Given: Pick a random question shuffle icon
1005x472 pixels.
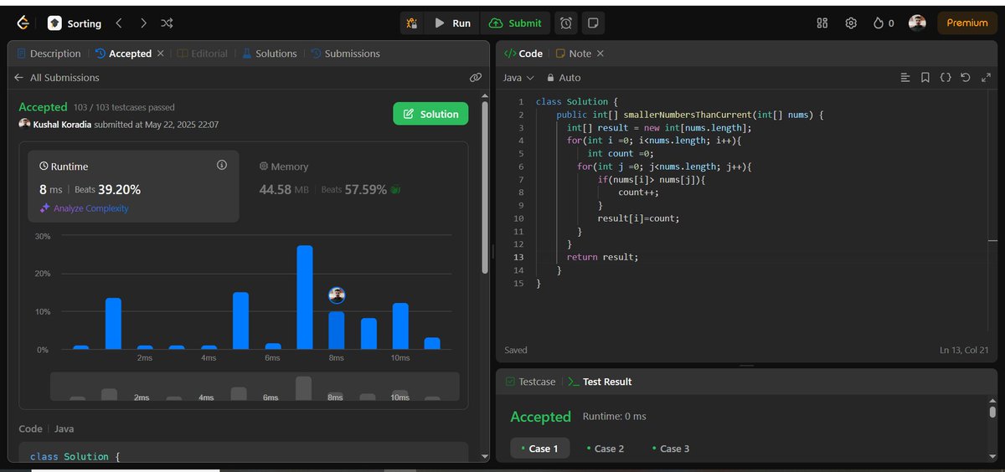Looking at the screenshot, I should [x=167, y=23].
